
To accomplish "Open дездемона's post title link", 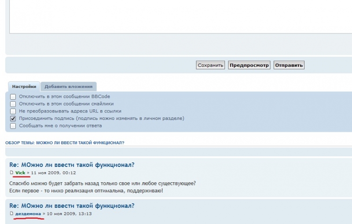I will [72, 206].
